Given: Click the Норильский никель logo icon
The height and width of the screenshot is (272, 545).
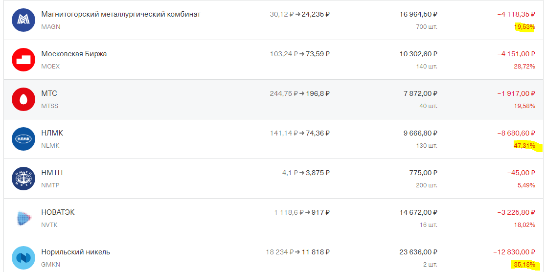Looking at the screenshot, I should pyautogui.click(x=23, y=258).
